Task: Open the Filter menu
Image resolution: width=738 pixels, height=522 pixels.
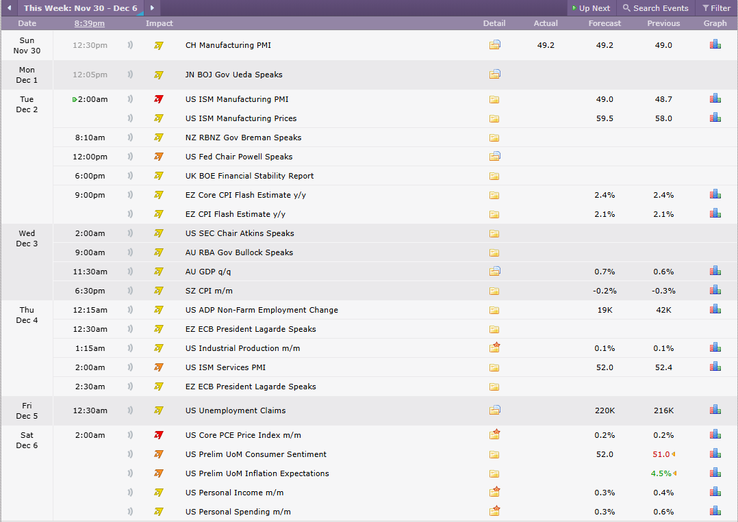Action: 716,8
